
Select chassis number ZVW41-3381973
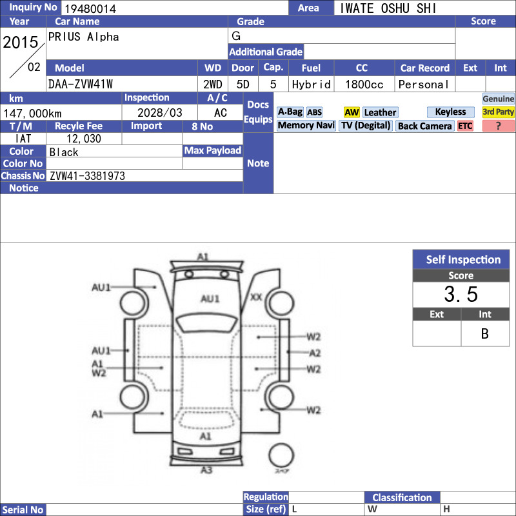pyautogui.click(x=87, y=175)
